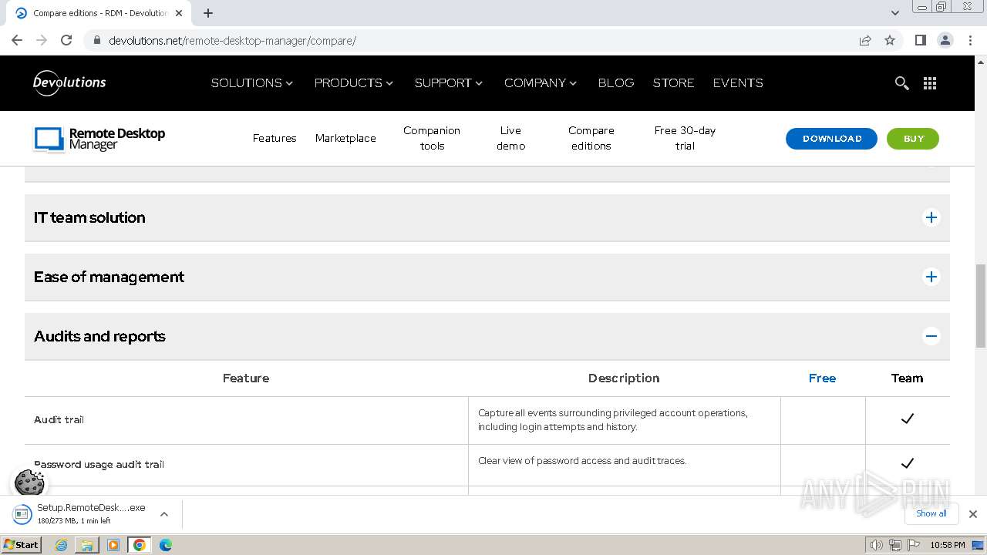Open the apps grid icon
This screenshot has width=987, height=555.
[x=930, y=83]
